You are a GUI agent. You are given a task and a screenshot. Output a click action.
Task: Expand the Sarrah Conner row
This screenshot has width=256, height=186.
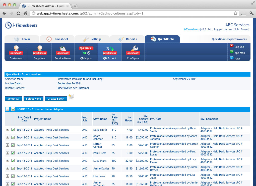(7, 145)
